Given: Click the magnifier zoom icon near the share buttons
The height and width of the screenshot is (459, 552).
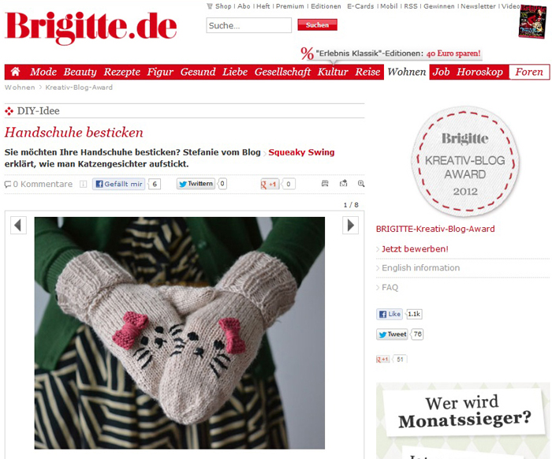Looking at the screenshot, I should tap(361, 184).
